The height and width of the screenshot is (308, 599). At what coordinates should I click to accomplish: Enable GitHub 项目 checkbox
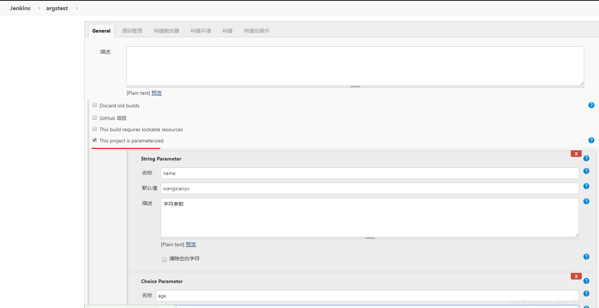tap(95, 118)
